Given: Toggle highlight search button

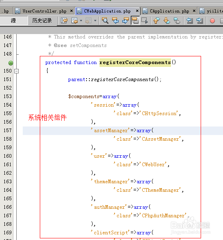Looking at the screenshot, I should (135, 21).
